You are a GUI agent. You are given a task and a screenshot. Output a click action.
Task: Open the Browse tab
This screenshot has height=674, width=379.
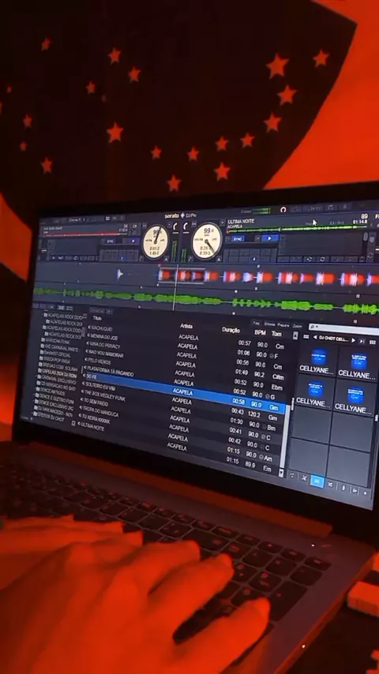pyautogui.click(x=270, y=324)
